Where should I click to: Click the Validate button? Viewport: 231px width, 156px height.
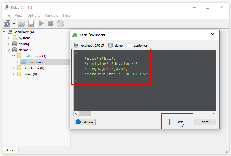pyautogui.click(x=84, y=122)
